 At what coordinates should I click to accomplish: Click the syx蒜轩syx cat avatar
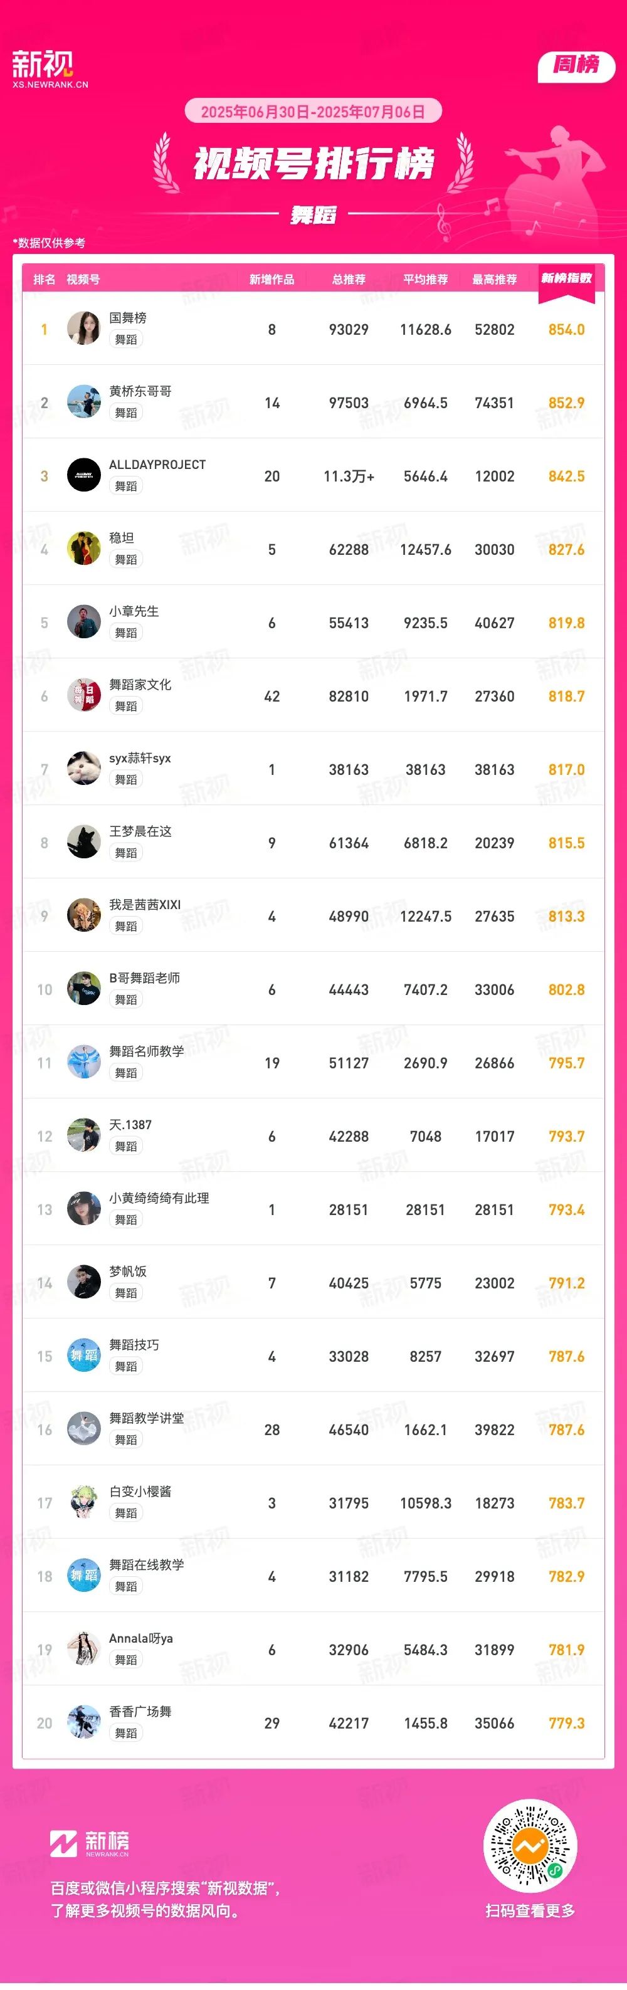pos(83,769)
